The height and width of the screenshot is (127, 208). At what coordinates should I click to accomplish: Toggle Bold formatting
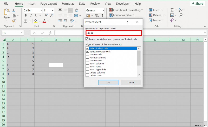(x=26, y=16)
